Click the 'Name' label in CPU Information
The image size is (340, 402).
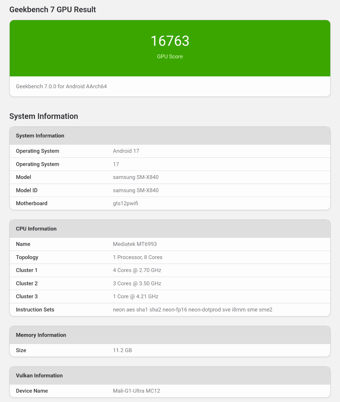coord(23,244)
